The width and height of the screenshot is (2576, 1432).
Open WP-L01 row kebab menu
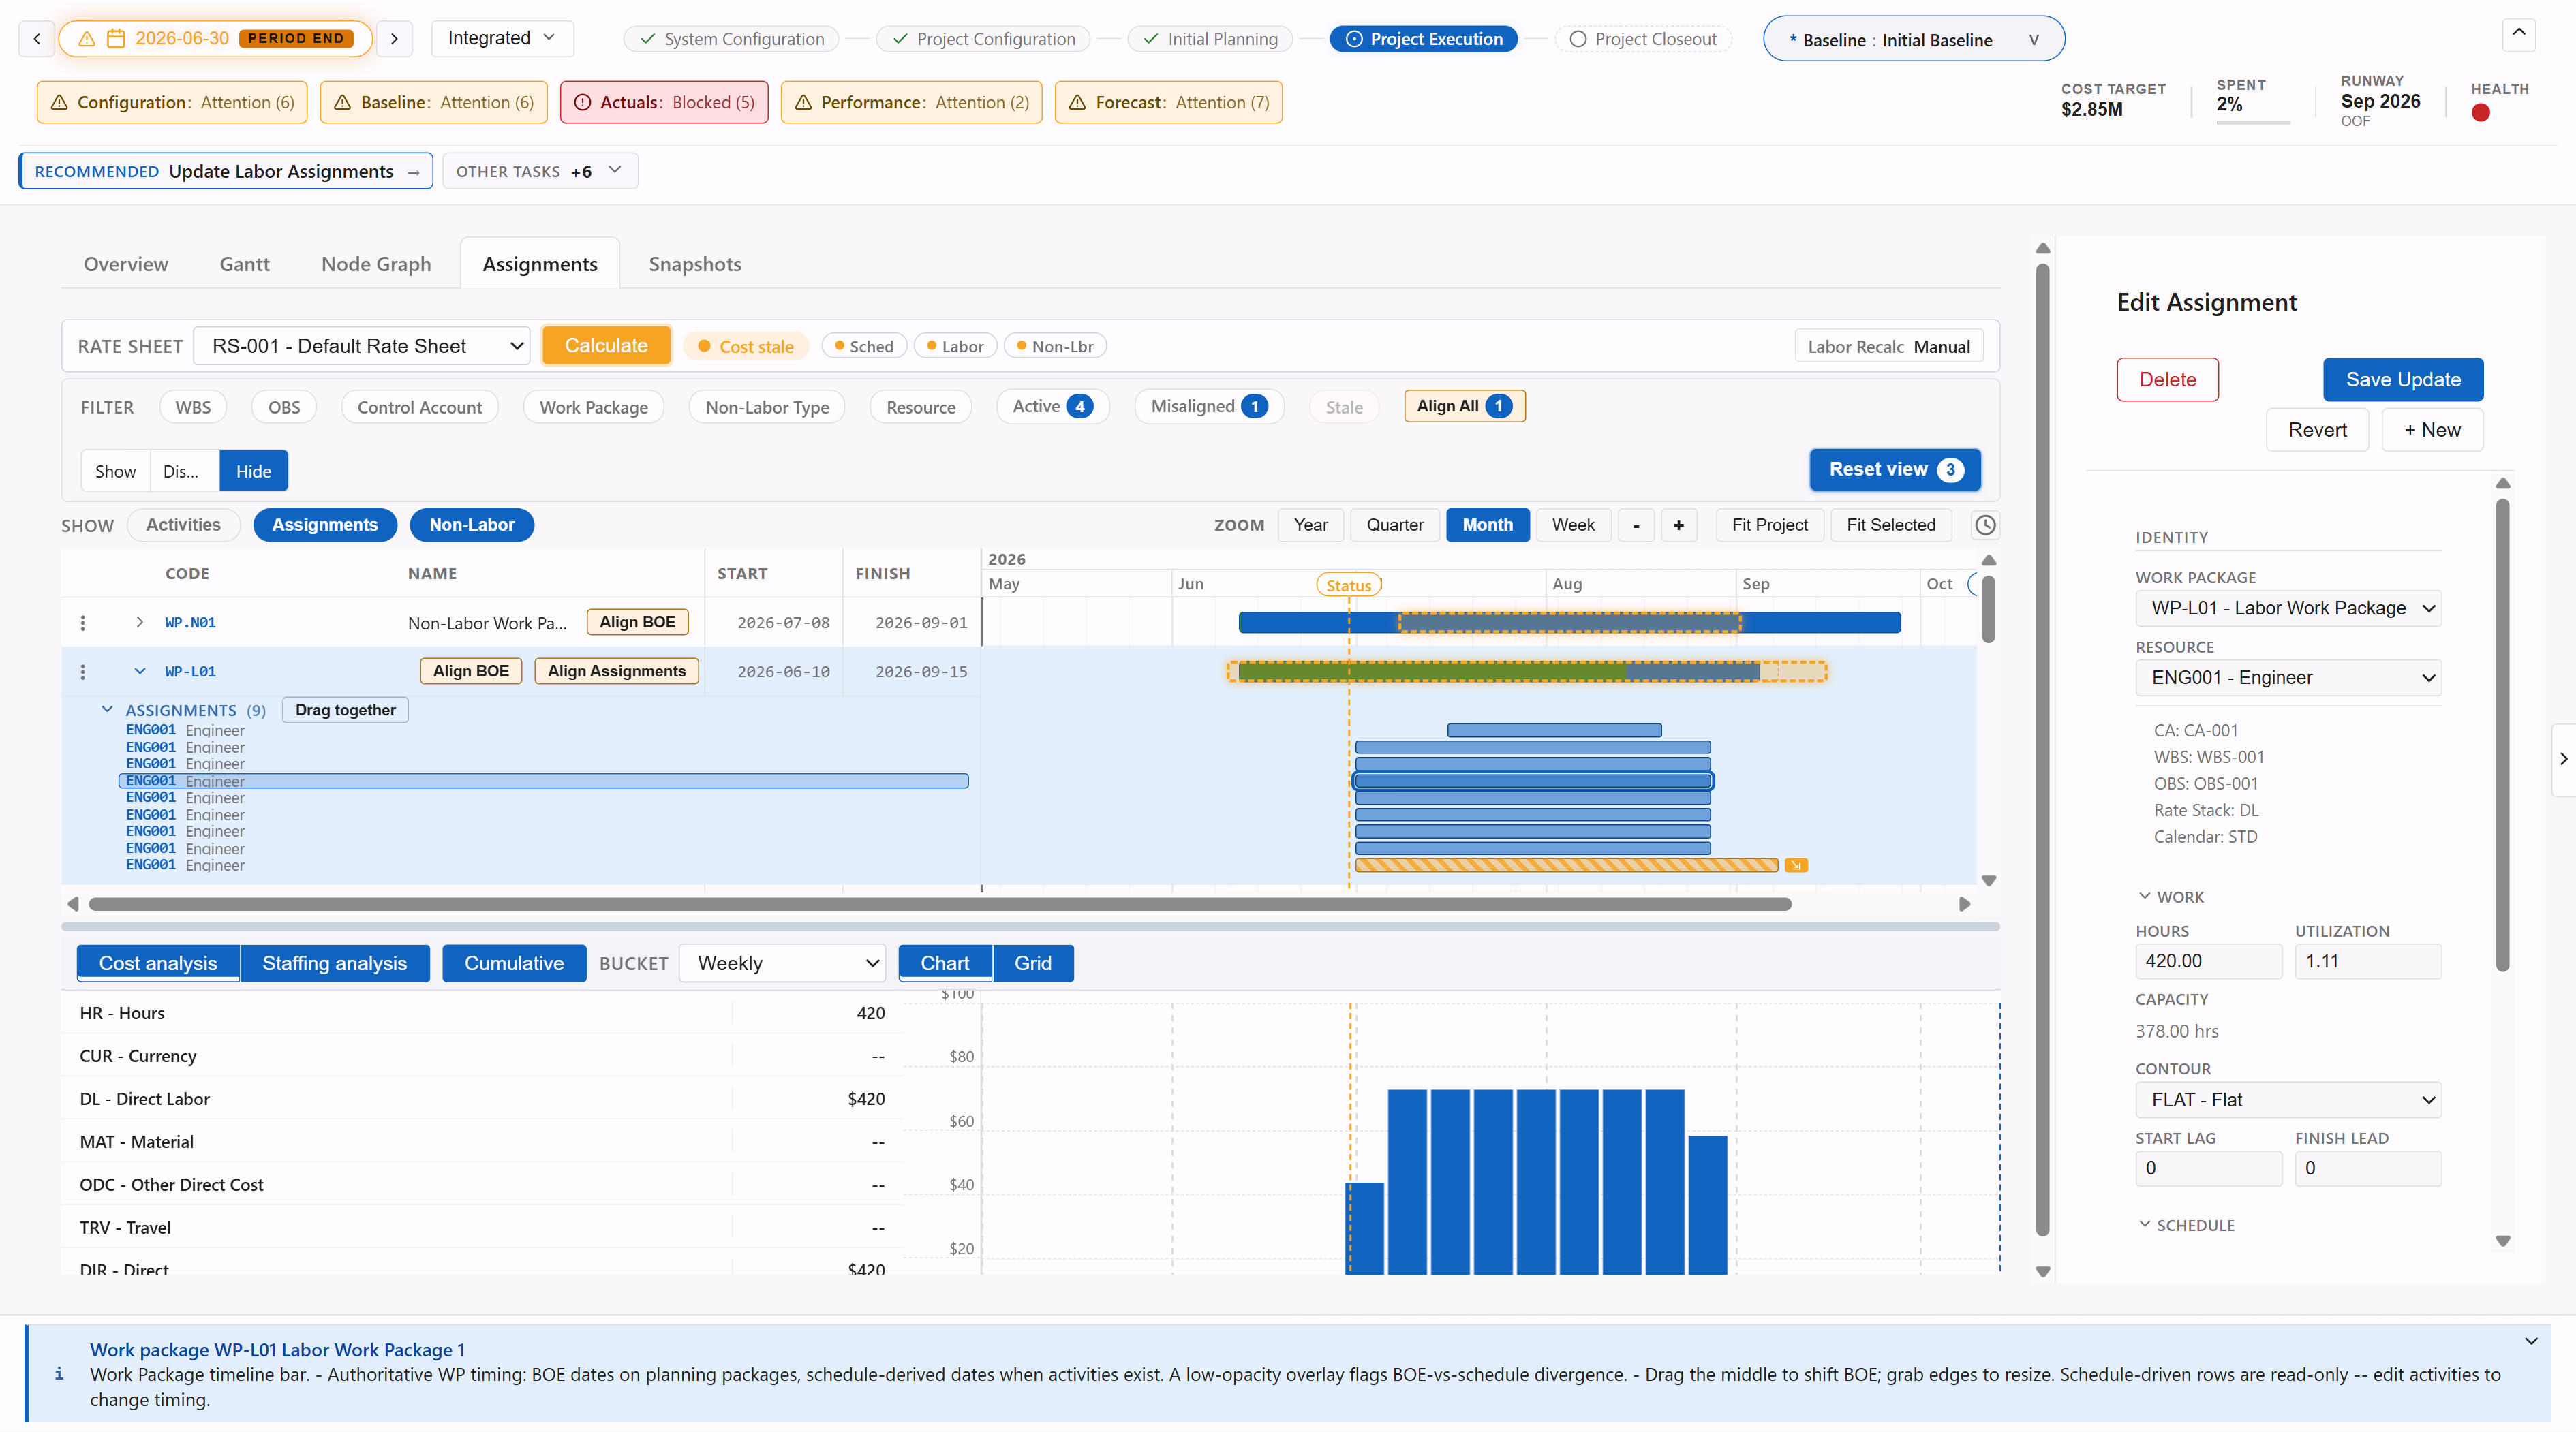coord(83,672)
